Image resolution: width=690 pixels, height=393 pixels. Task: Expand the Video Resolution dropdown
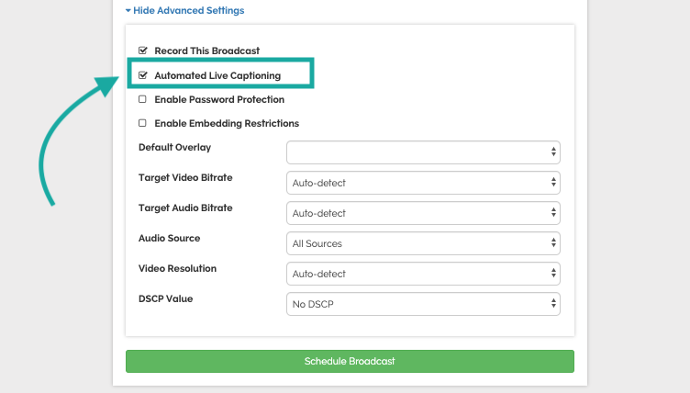423,274
